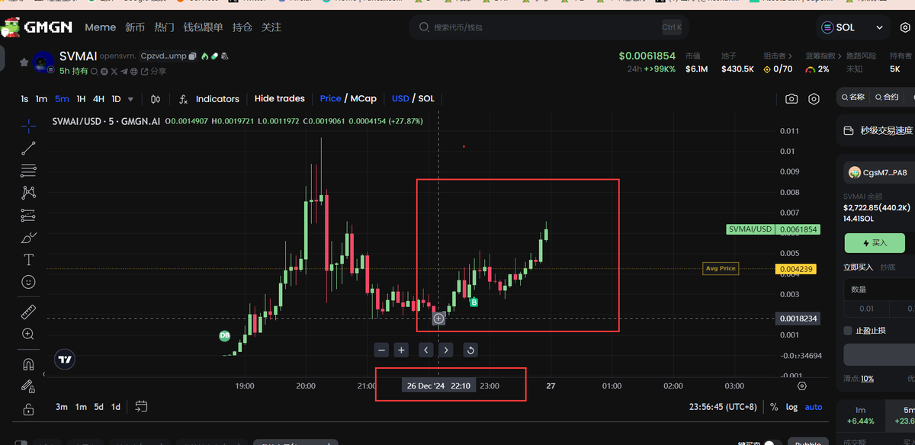Set date range to 3m
The image size is (915, 445).
click(62, 407)
